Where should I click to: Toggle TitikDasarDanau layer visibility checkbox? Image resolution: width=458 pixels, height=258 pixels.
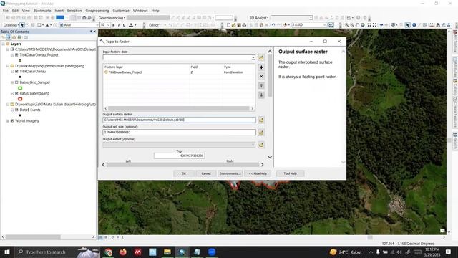tap(16, 72)
